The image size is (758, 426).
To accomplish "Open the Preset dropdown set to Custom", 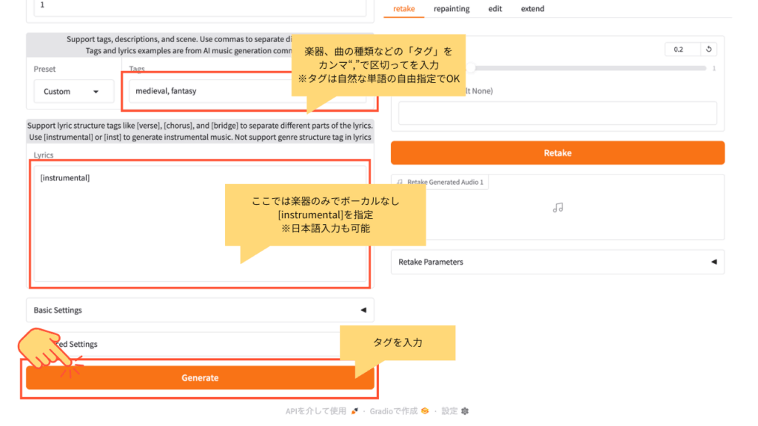I will pos(74,92).
